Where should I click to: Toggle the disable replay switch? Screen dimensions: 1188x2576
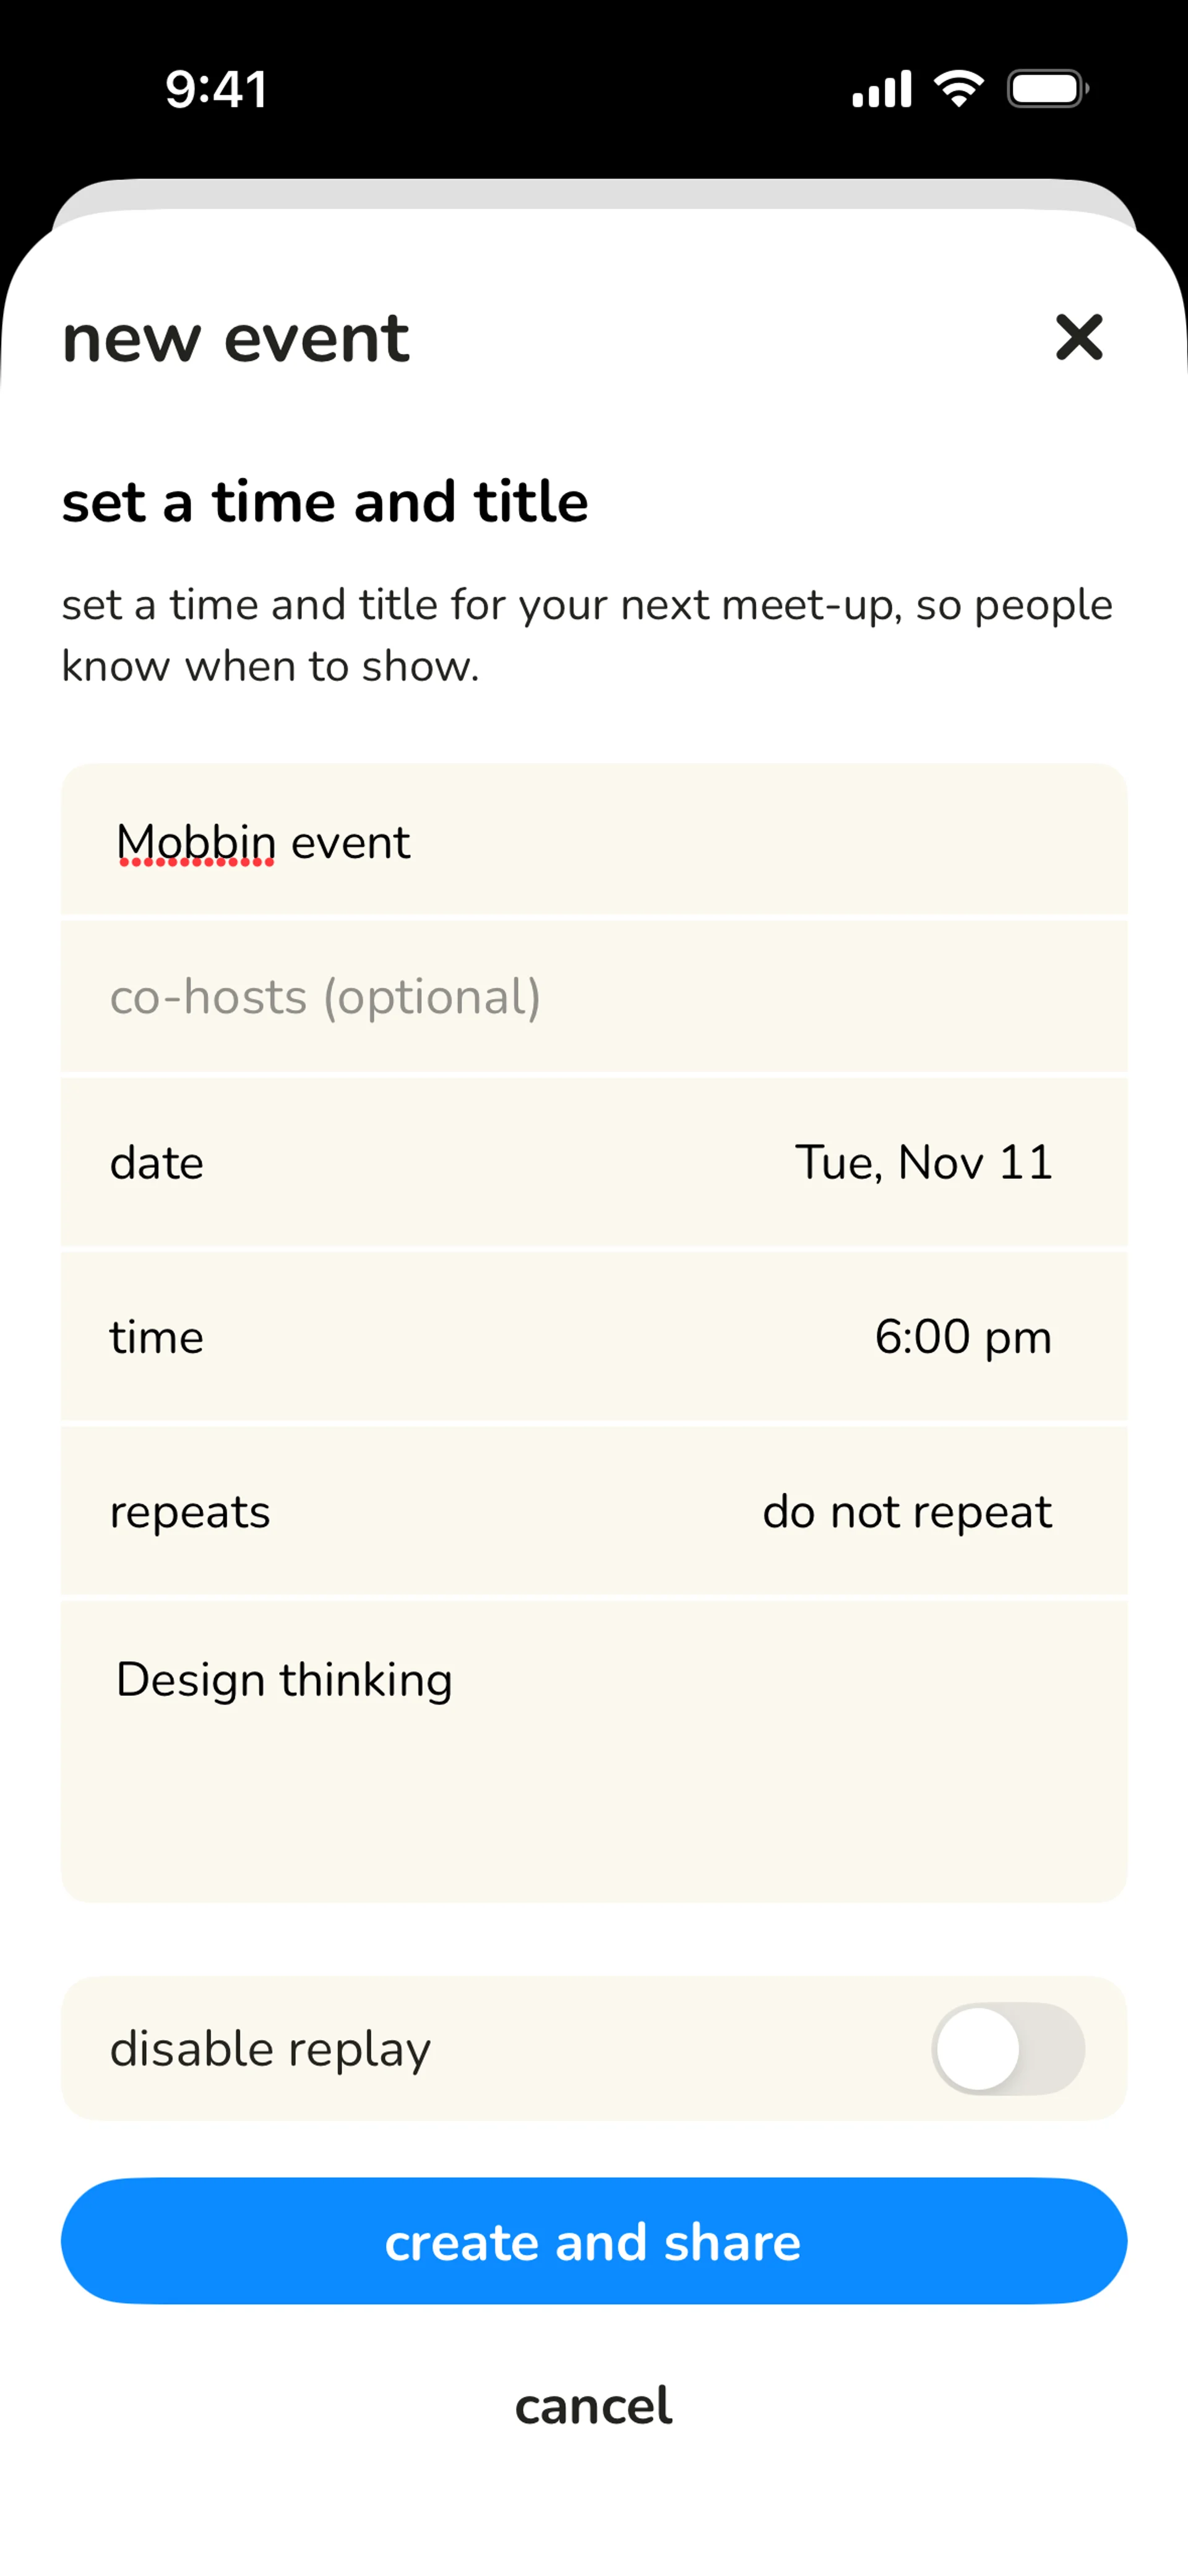(x=1007, y=2048)
